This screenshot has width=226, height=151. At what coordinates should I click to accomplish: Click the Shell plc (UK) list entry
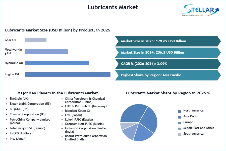(19, 99)
